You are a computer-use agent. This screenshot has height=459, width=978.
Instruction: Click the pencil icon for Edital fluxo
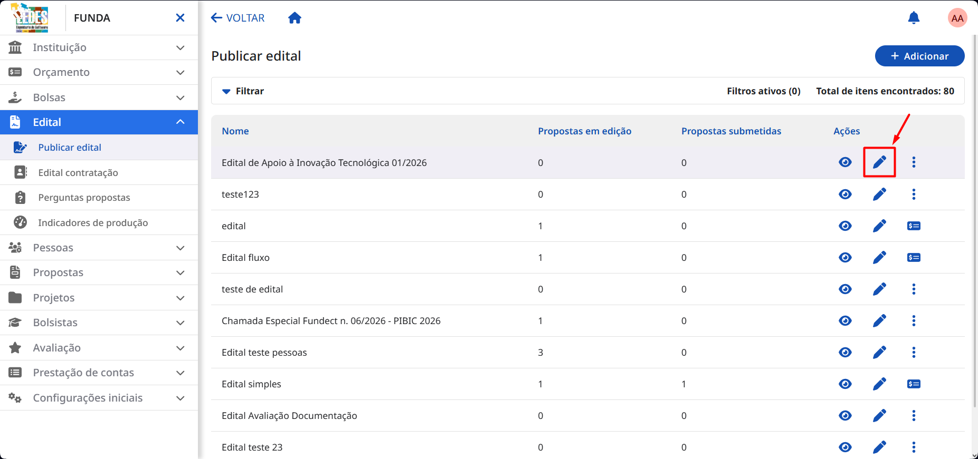(x=879, y=258)
